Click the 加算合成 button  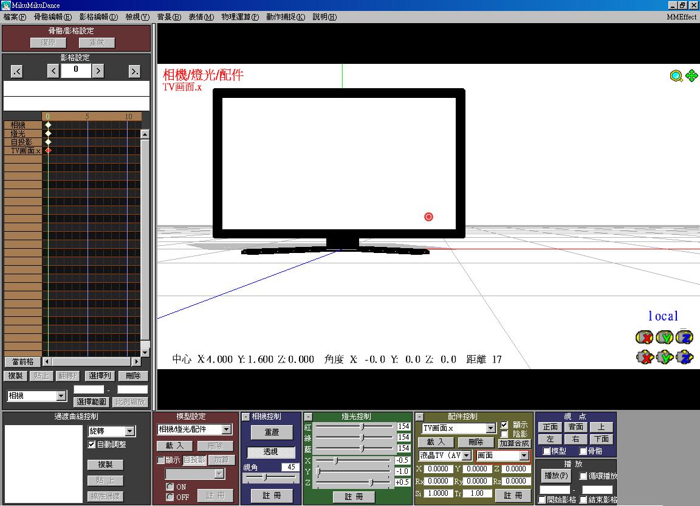pos(514,443)
